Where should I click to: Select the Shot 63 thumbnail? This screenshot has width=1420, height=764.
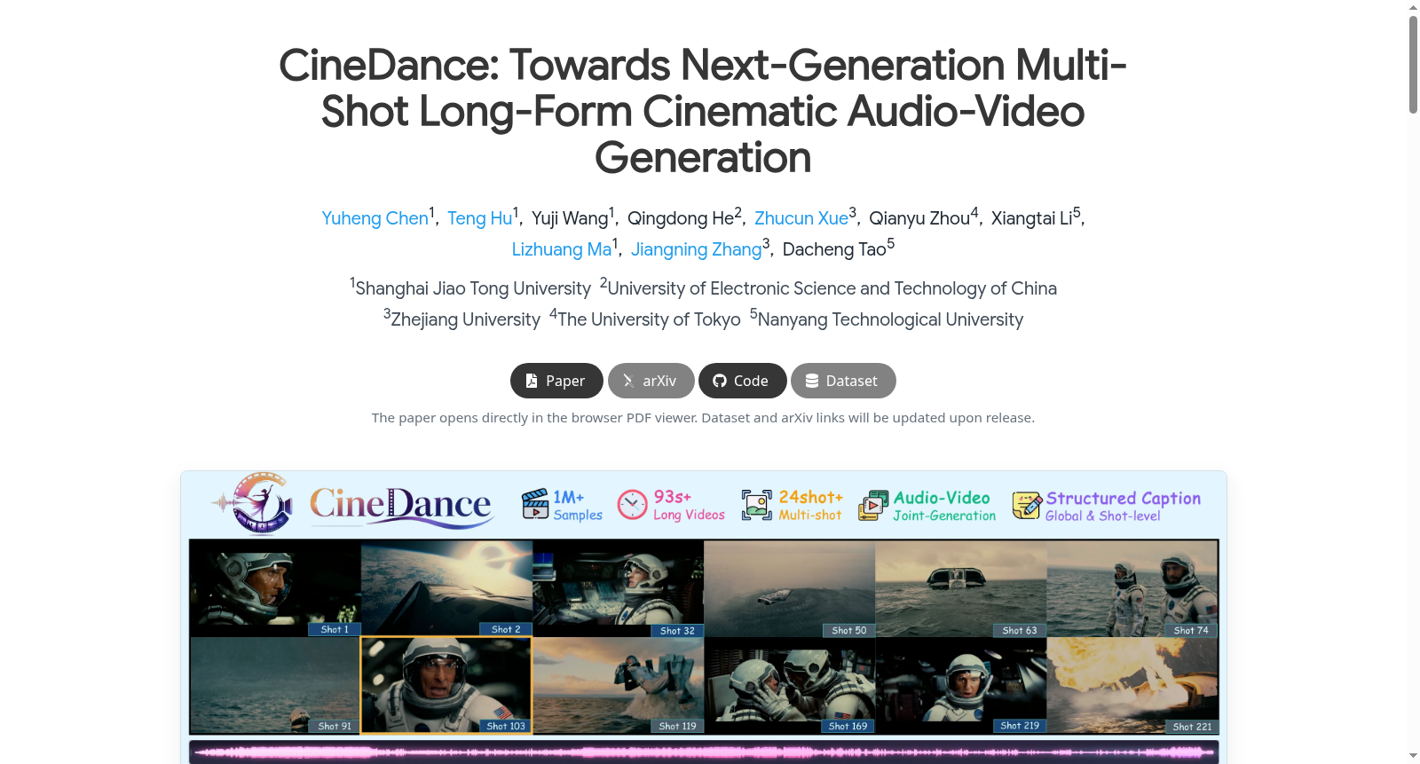[960, 588]
